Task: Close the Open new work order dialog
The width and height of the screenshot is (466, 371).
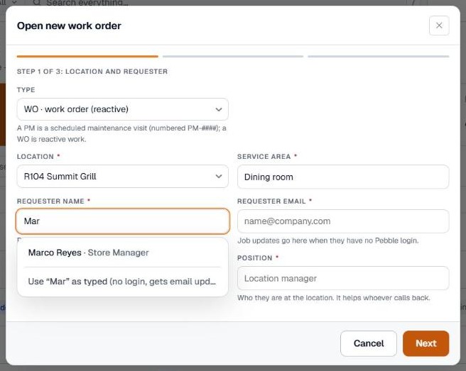Action: [439, 26]
